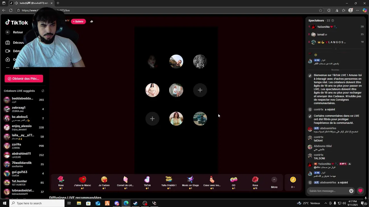This screenshot has width=369, height=207.
Task: Open abdrahim611 suggested live creator
Action: 24,155
